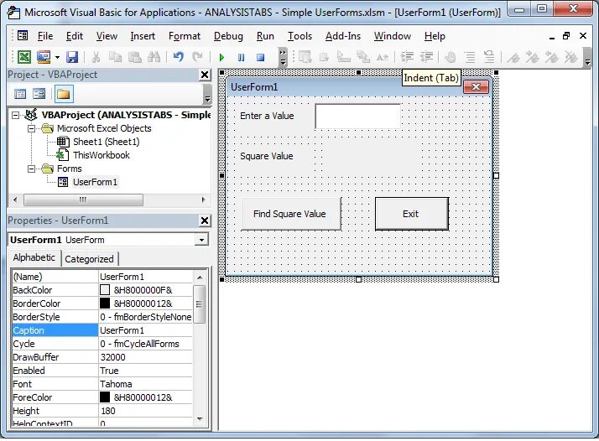Collapse the Forms folder
The height and width of the screenshot is (441, 599).
pyautogui.click(x=31, y=169)
